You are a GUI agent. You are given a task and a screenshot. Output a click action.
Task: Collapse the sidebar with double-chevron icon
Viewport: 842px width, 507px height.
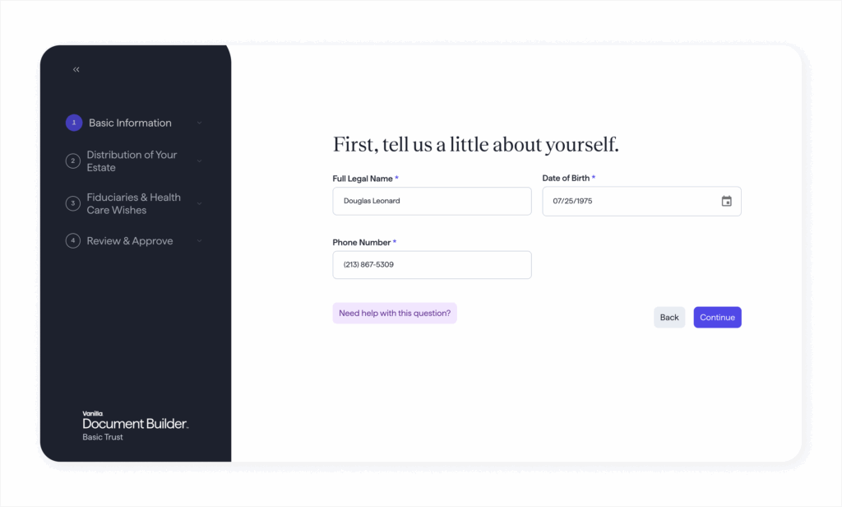[76, 70]
